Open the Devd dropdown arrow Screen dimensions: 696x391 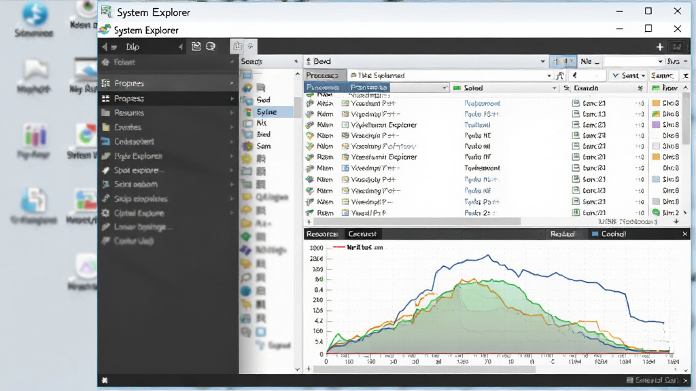pyautogui.click(x=542, y=62)
